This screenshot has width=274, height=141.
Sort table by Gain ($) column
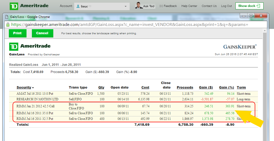[x=206, y=87]
